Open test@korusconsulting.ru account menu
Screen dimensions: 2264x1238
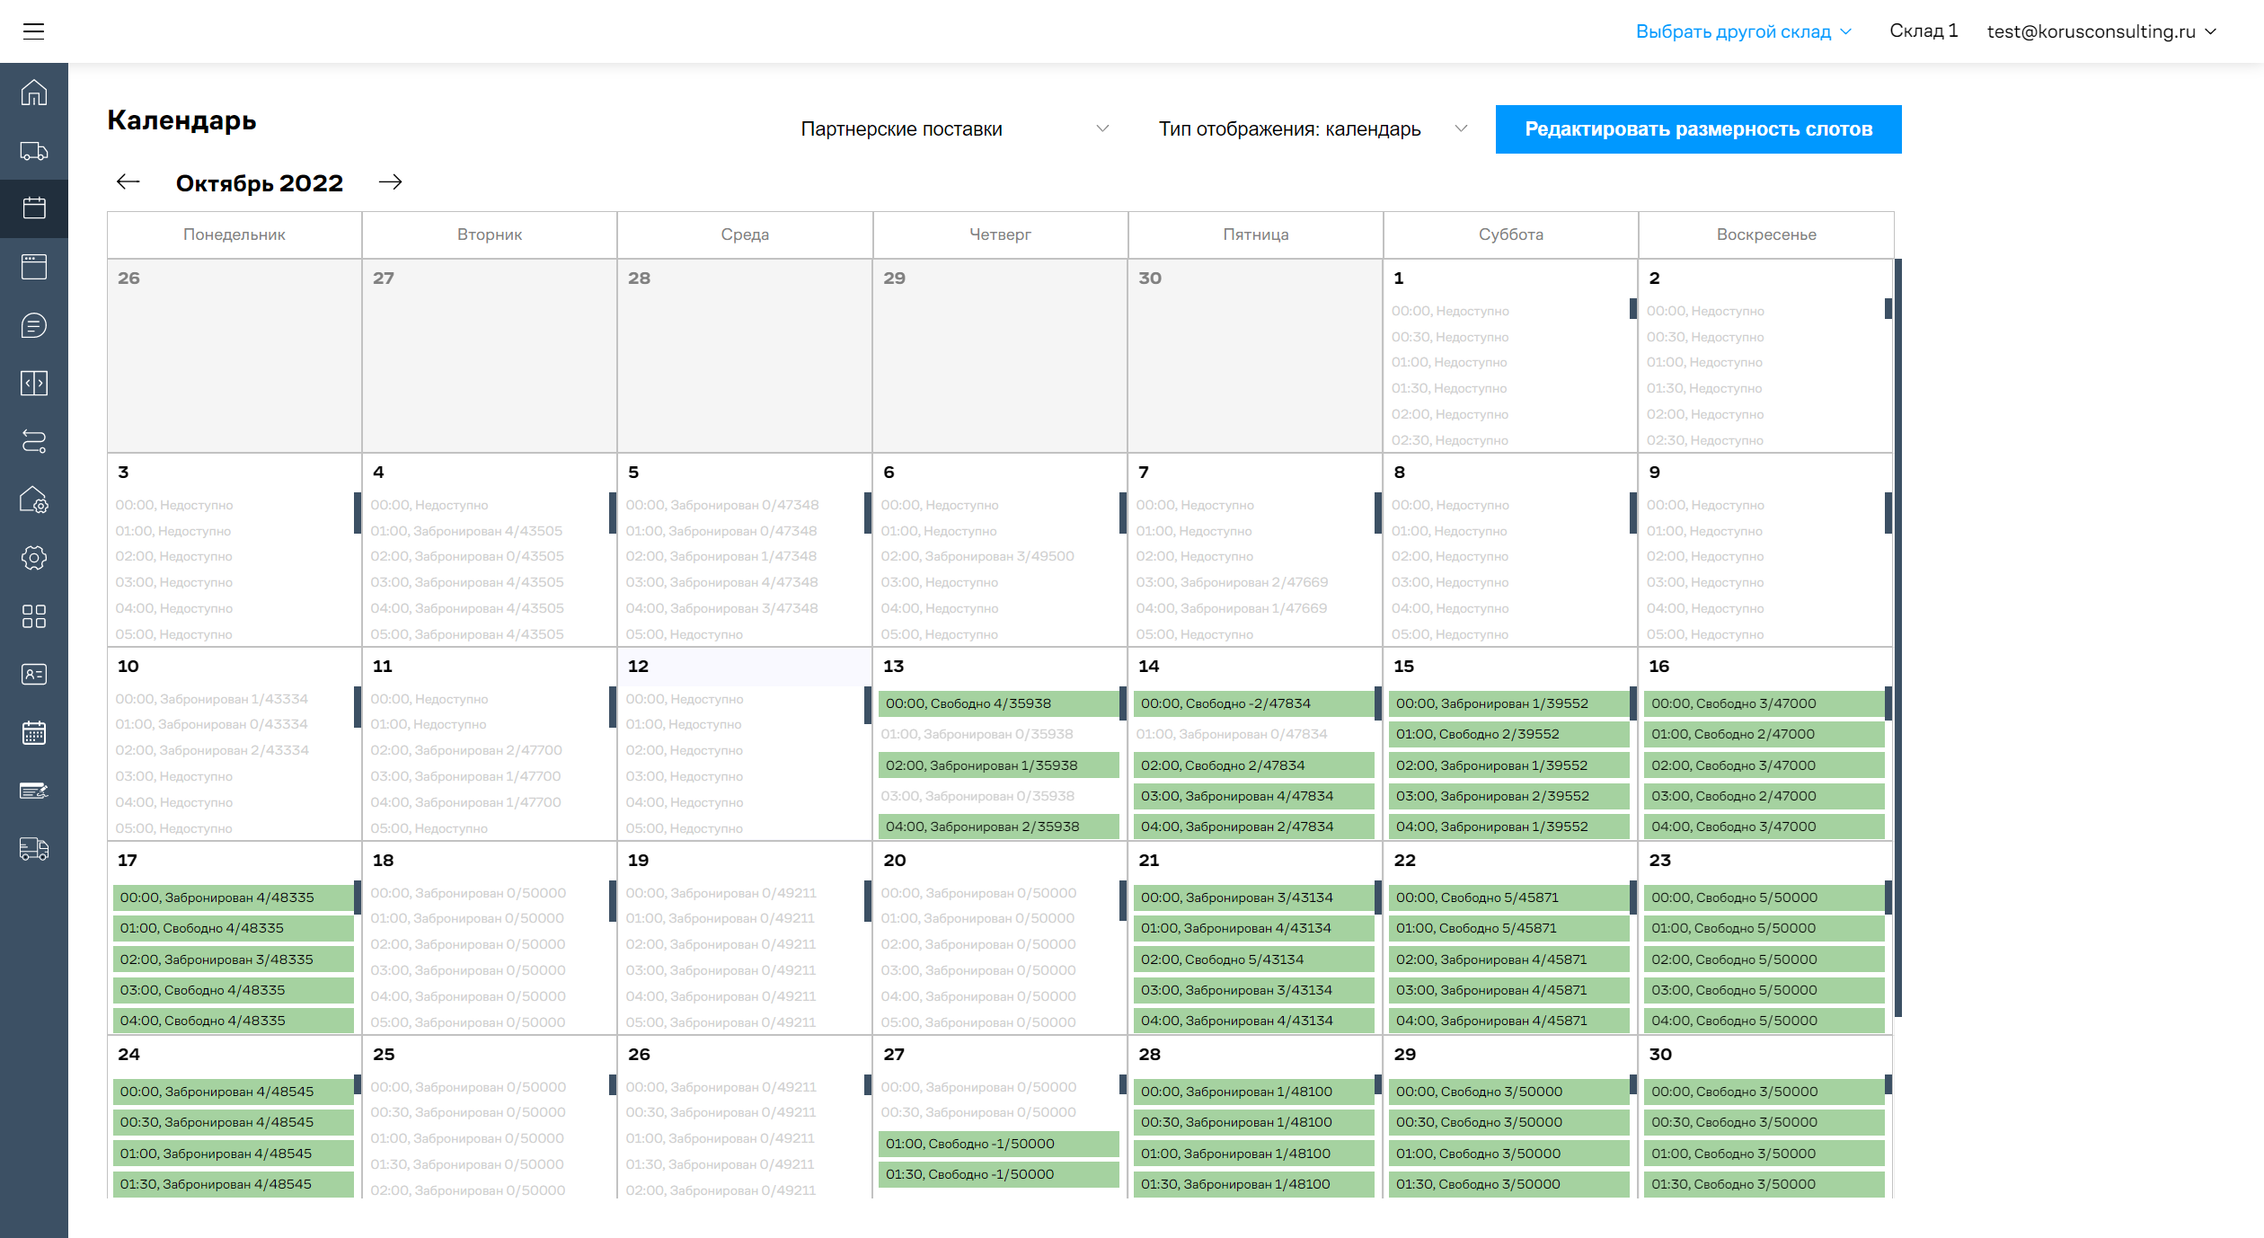(2101, 31)
